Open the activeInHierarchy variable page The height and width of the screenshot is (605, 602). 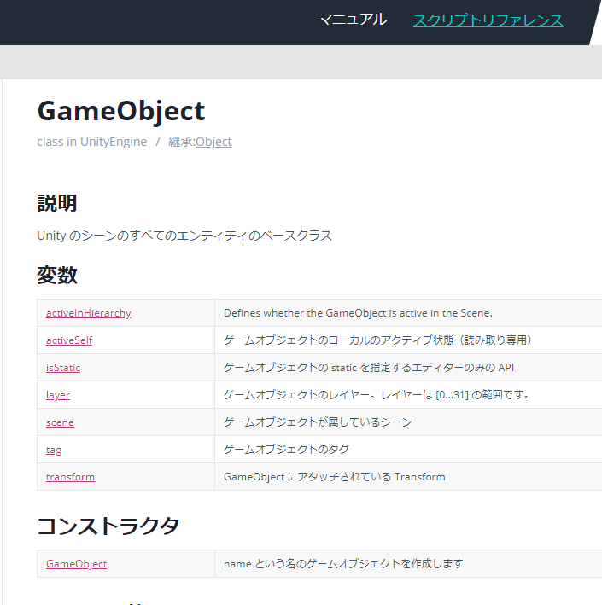89,313
